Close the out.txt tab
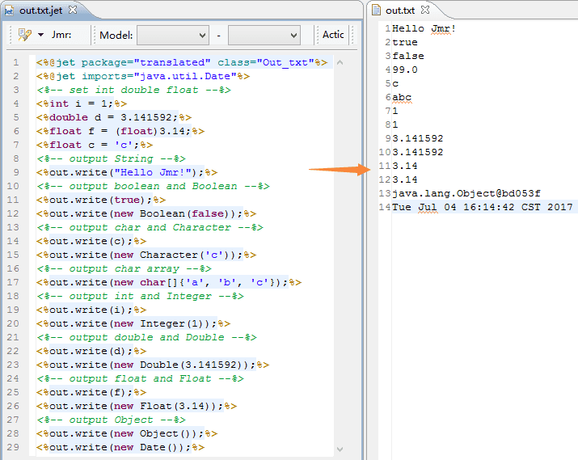The image size is (578, 460). coord(425,10)
